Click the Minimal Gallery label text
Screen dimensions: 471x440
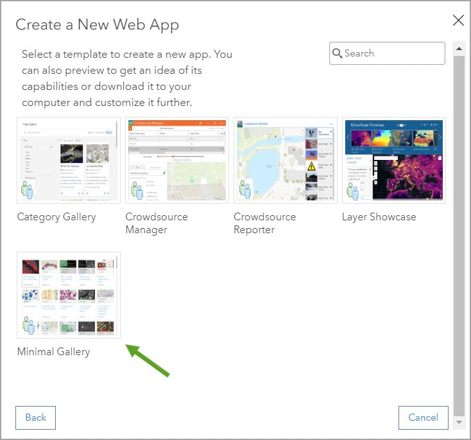tap(53, 351)
